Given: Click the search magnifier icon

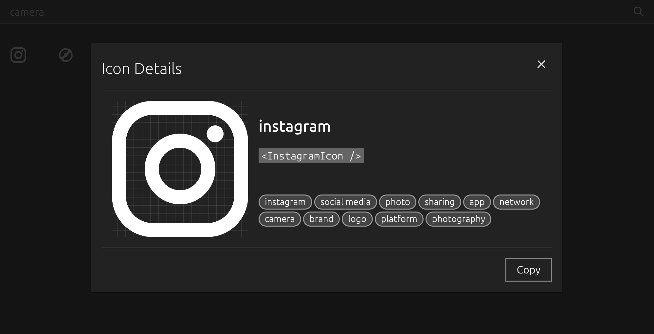Looking at the screenshot, I should [638, 11].
